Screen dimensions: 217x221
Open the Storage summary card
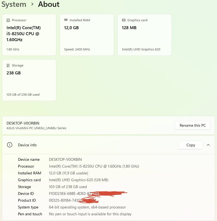tap(29, 80)
